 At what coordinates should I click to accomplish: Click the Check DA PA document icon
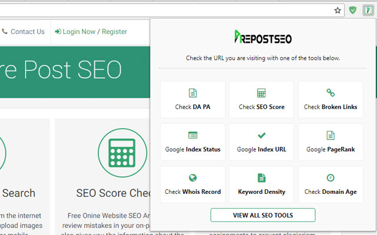[193, 93]
